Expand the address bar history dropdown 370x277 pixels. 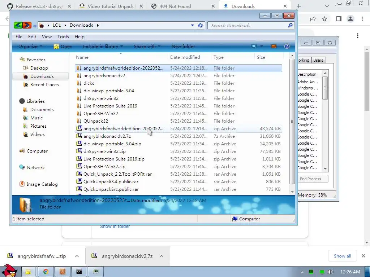[192, 25]
